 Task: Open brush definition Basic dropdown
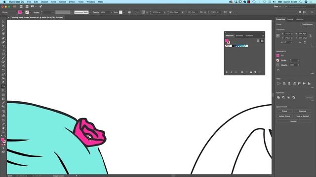[x=90, y=12]
